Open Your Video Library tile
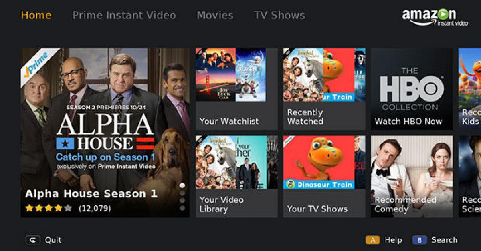481x251 pixels. (236, 176)
